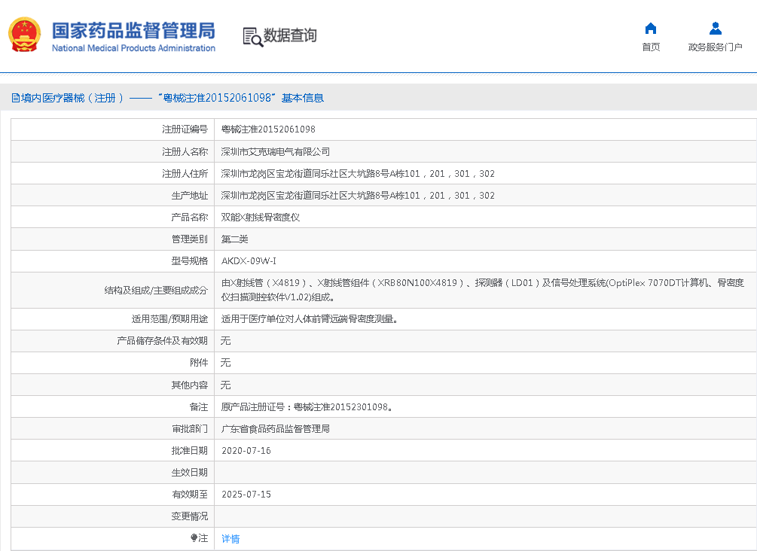The height and width of the screenshot is (551, 757).
Task: Open the 政务服务门户 text link
Action: click(x=715, y=47)
